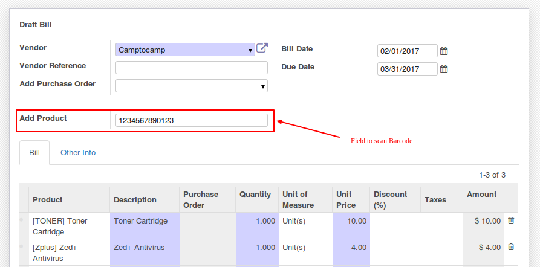Click the Add Product barcode field
The width and height of the screenshot is (540, 267).
pos(192,120)
